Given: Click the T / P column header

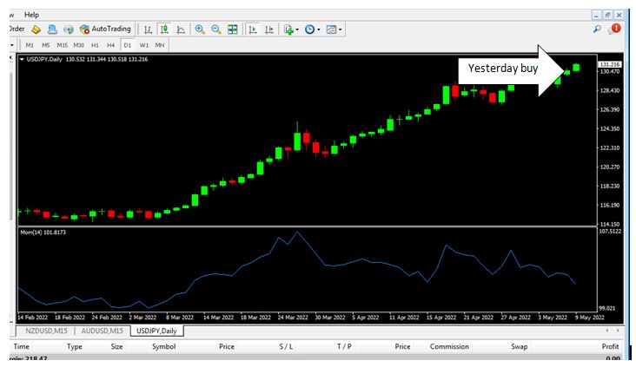Looking at the screenshot, I should (344, 347).
